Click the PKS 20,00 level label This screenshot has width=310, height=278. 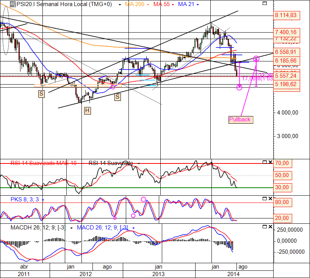(x=282, y=218)
